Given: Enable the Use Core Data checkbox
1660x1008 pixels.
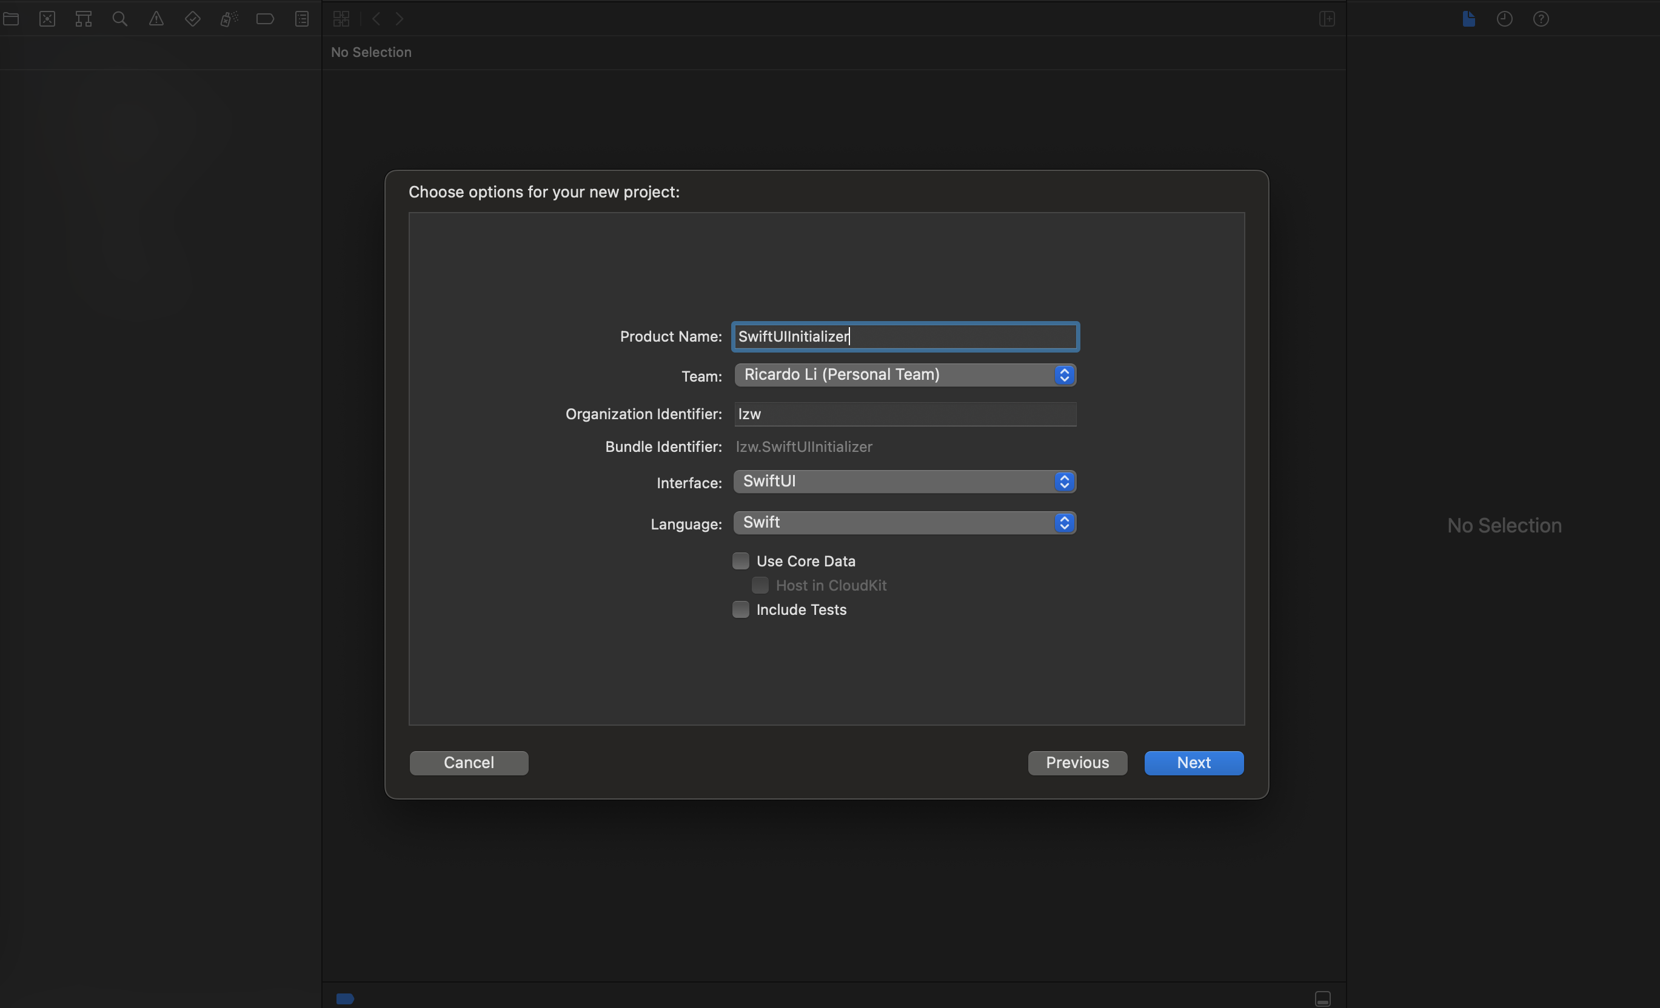Looking at the screenshot, I should pos(740,561).
